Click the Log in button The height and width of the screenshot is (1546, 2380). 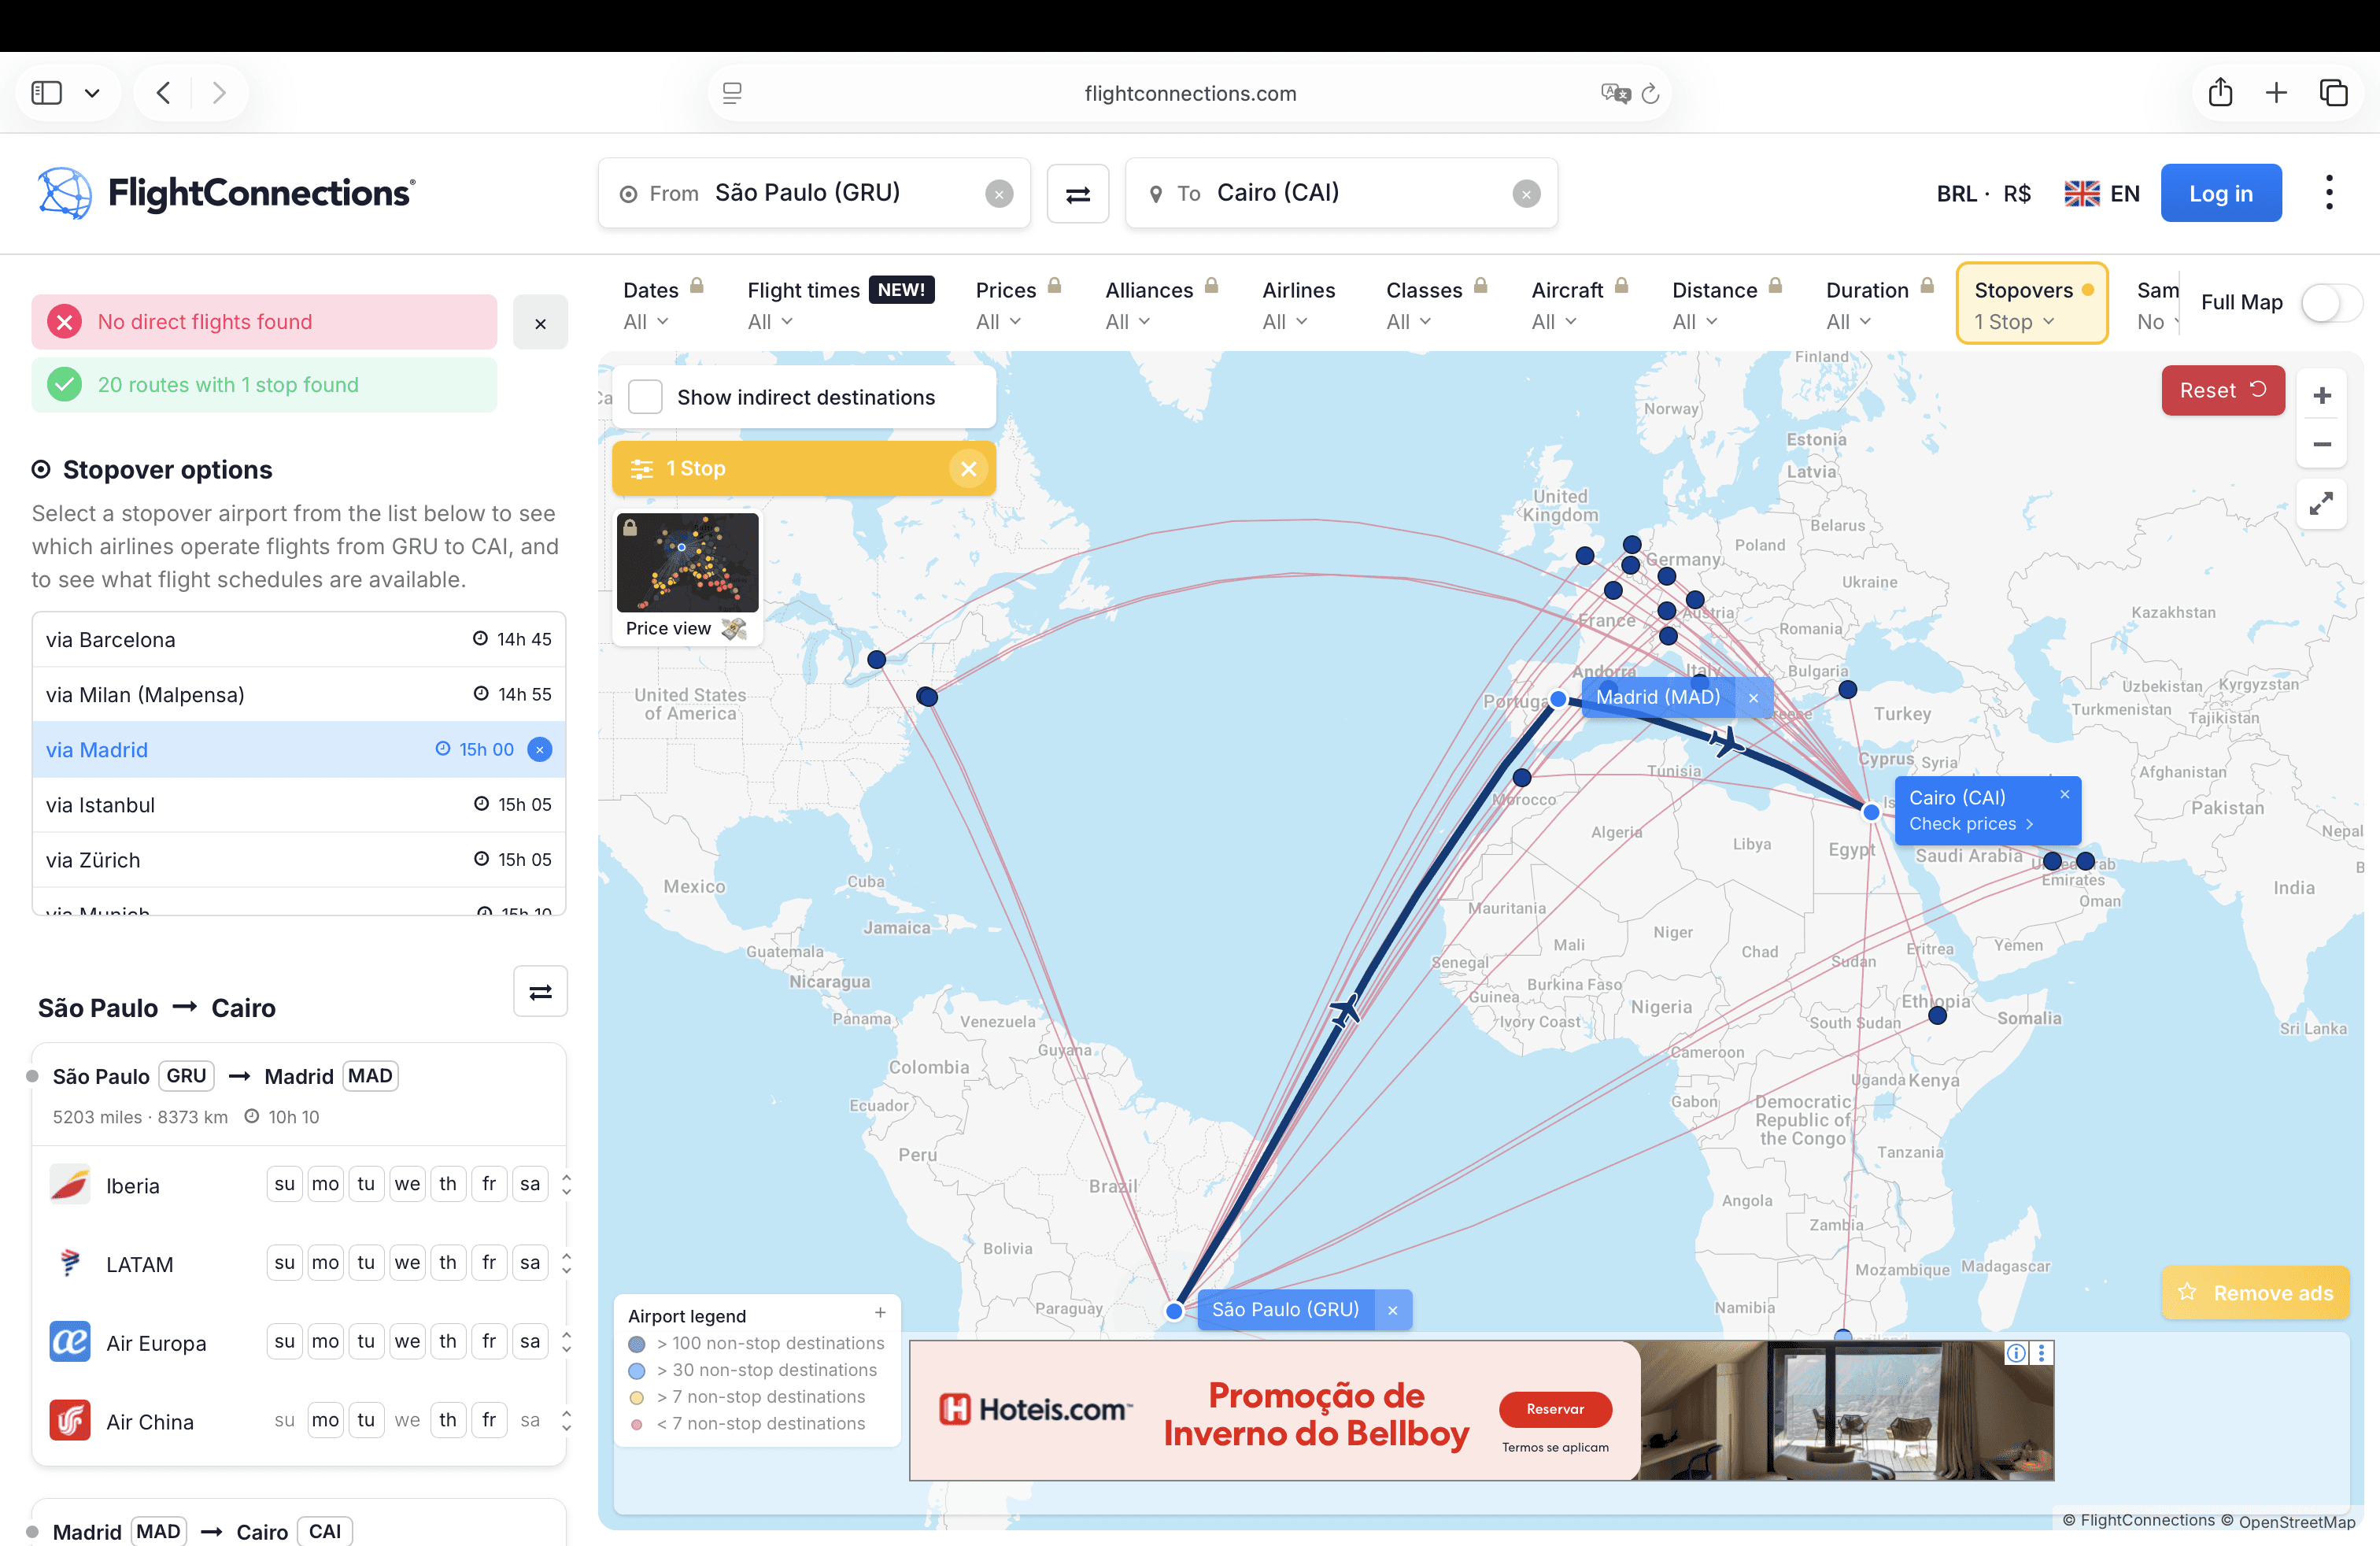[x=2220, y=194]
